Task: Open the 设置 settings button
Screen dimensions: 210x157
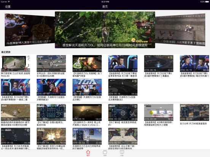Action: [x=8, y=6]
